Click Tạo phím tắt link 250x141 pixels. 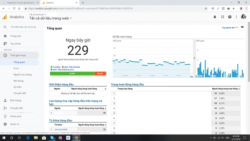[228, 28]
